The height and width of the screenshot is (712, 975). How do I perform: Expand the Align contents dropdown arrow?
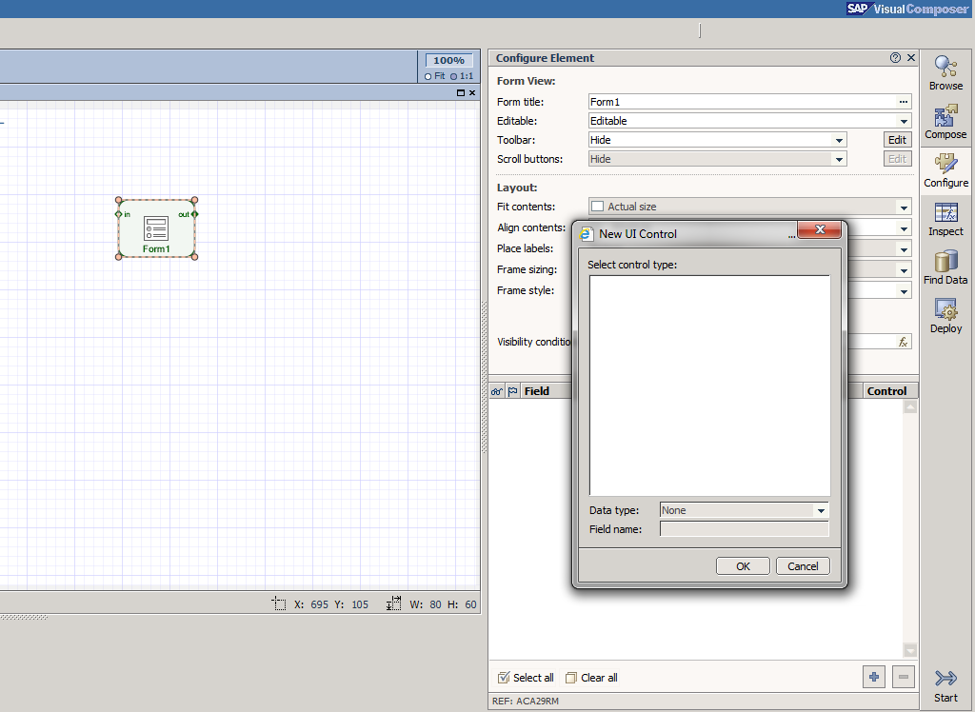pos(904,228)
